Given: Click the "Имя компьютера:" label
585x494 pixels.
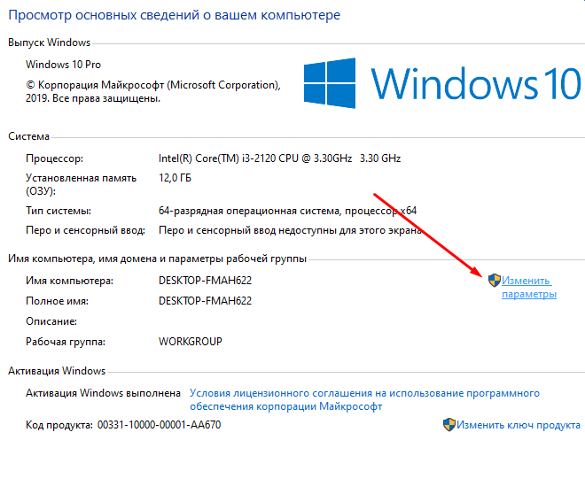Looking at the screenshot, I should coord(69,280).
